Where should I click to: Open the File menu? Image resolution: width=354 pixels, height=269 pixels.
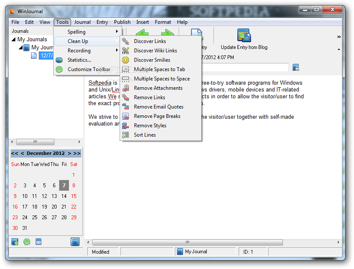tap(15, 22)
